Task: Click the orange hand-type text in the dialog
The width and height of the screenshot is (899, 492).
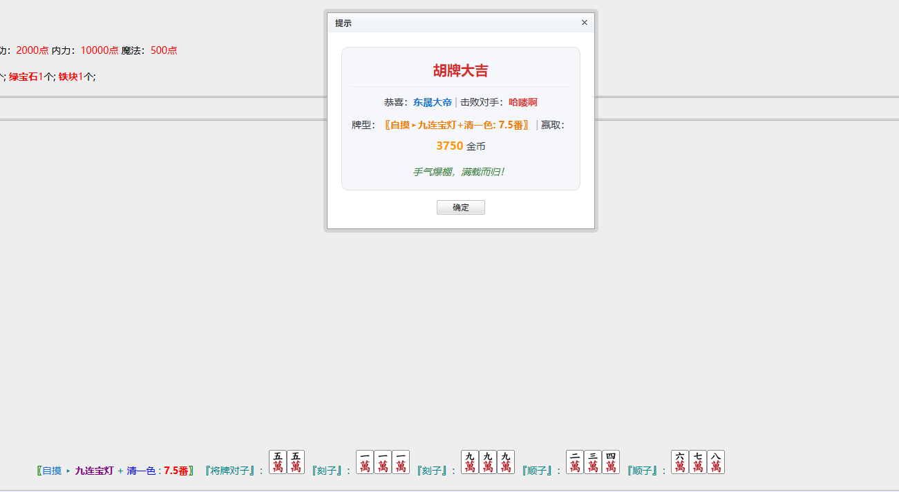Action: (x=458, y=125)
